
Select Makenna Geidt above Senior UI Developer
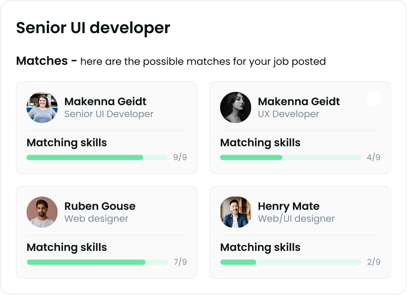(x=105, y=102)
